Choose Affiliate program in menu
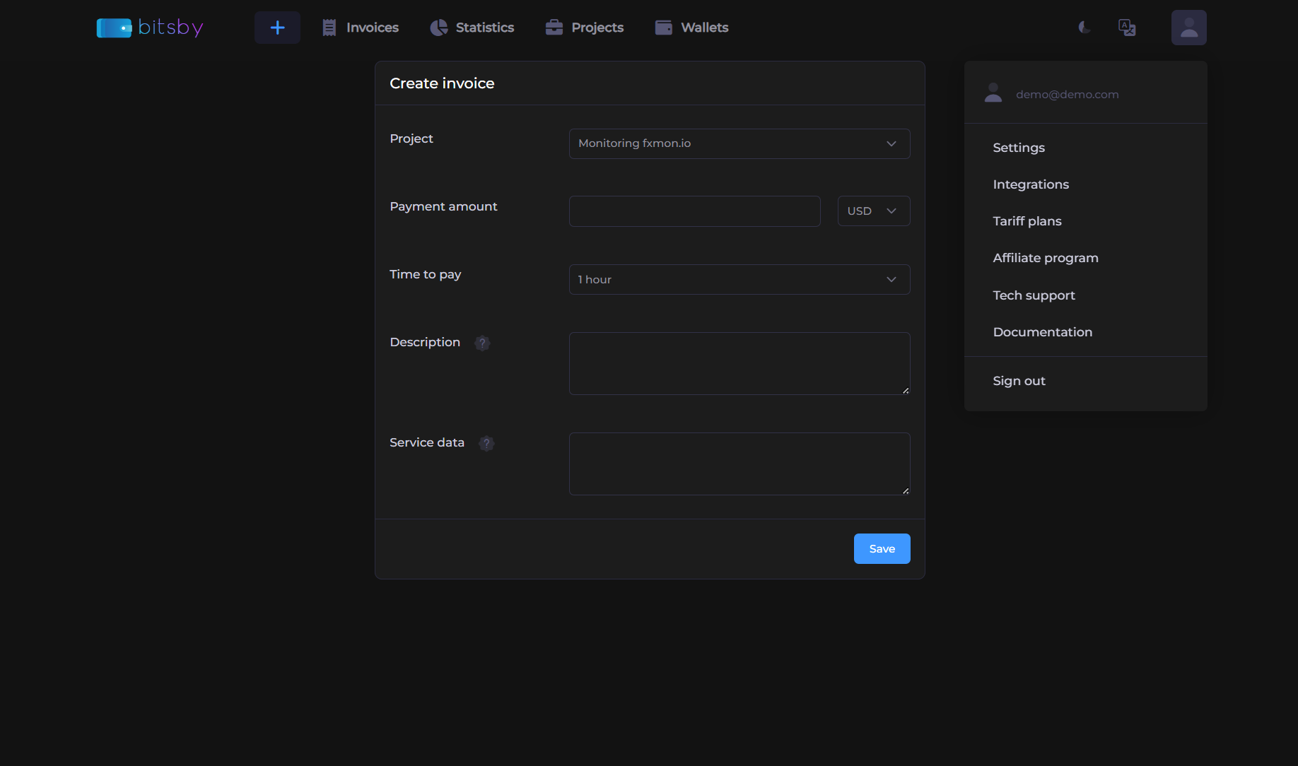1298x766 pixels. coord(1046,258)
